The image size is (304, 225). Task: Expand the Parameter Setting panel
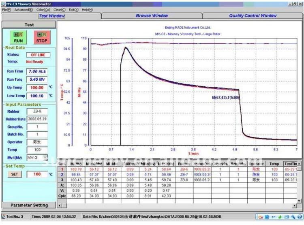[x=29, y=205]
